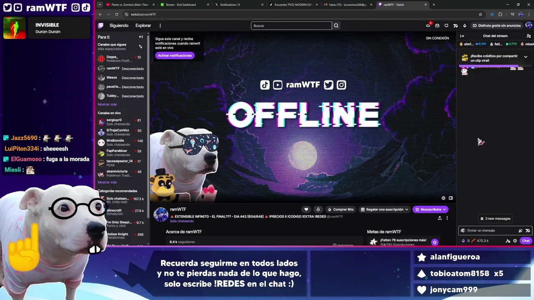Toggle follow heart button for ramWTF

click(x=306, y=210)
